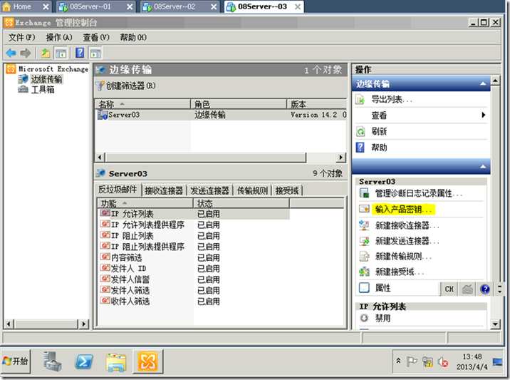Click 禁用 under IP 允许列表

click(382, 318)
